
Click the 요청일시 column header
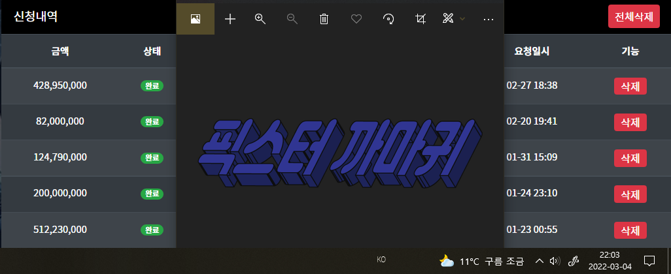(x=532, y=52)
